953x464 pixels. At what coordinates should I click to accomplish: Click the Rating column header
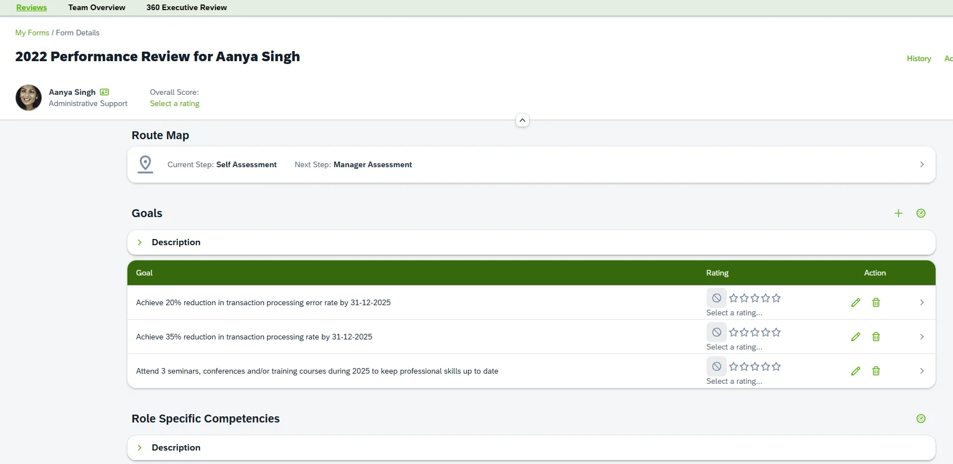[x=717, y=273]
